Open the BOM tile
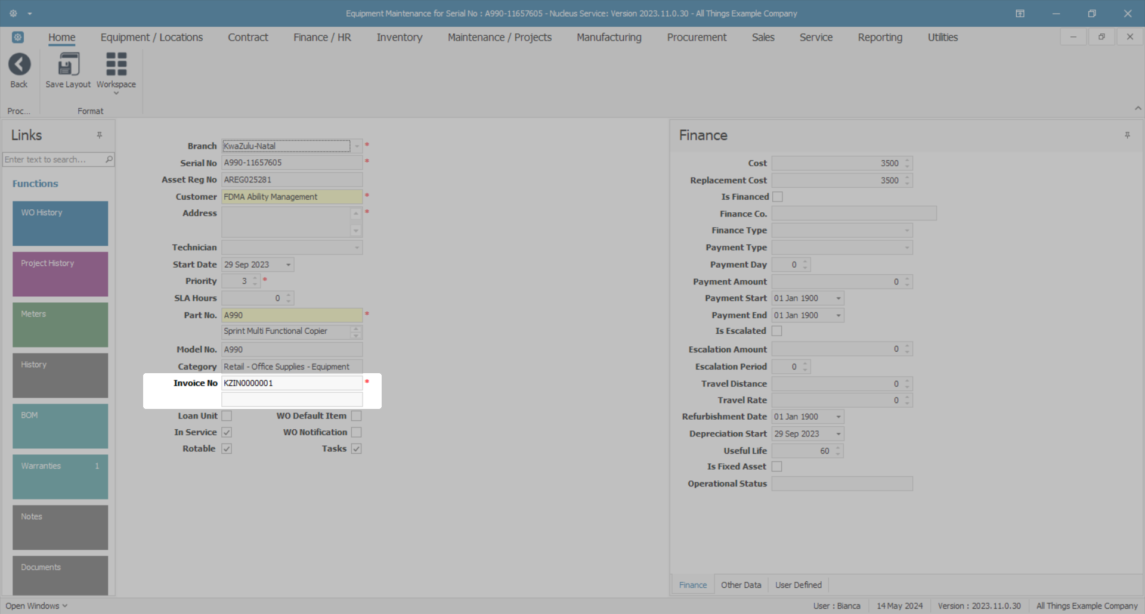 click(x=60, y=426)
